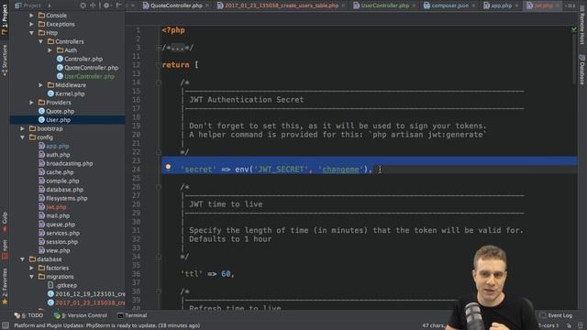This screenshot has width=587, height=330.
Task: Open queue.php config file
Action: (x=57, y=225)
